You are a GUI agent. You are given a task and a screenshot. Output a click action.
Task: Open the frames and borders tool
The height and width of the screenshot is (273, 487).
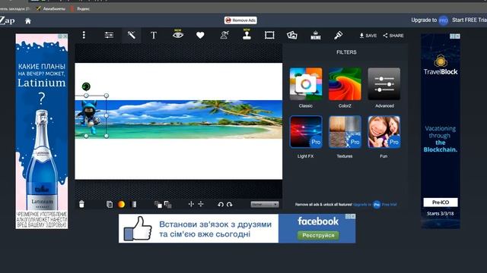pyautogui.click(x=269, y=35)
